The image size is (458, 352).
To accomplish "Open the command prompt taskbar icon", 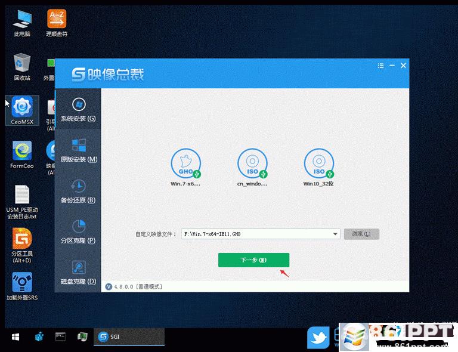I will tap(60, 337).
